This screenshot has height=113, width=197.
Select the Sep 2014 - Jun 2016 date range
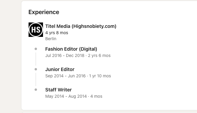click(66, 76)
